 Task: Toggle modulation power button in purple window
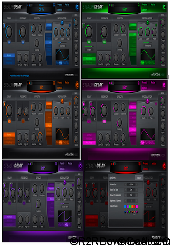pos(64,182)
